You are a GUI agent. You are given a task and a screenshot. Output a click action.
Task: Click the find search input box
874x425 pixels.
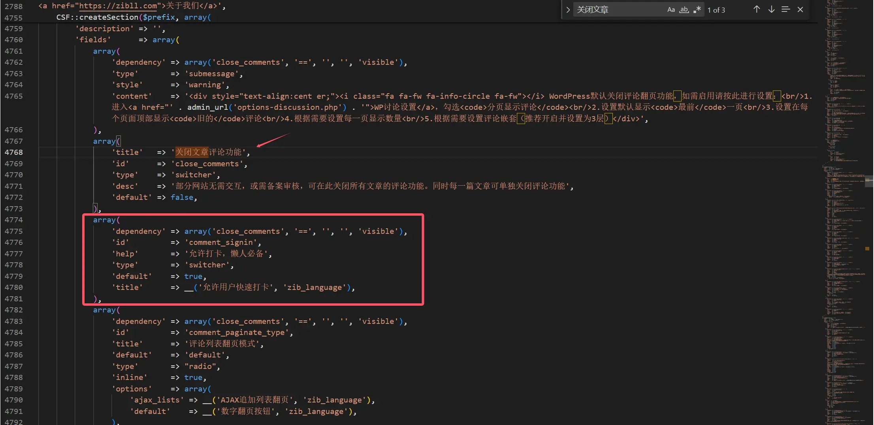point(618,10)
